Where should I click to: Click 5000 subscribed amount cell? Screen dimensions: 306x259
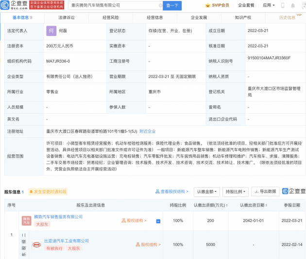pyautogui.click(x=210, y=244)
